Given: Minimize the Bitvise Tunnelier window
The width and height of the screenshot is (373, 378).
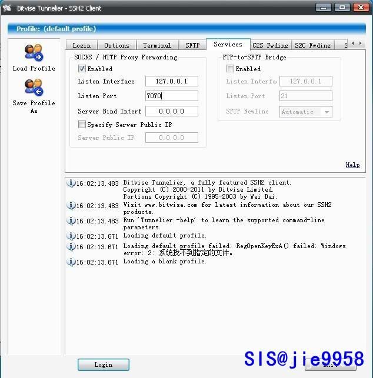Looking at the screenshot, I should [x=324, y=8].
